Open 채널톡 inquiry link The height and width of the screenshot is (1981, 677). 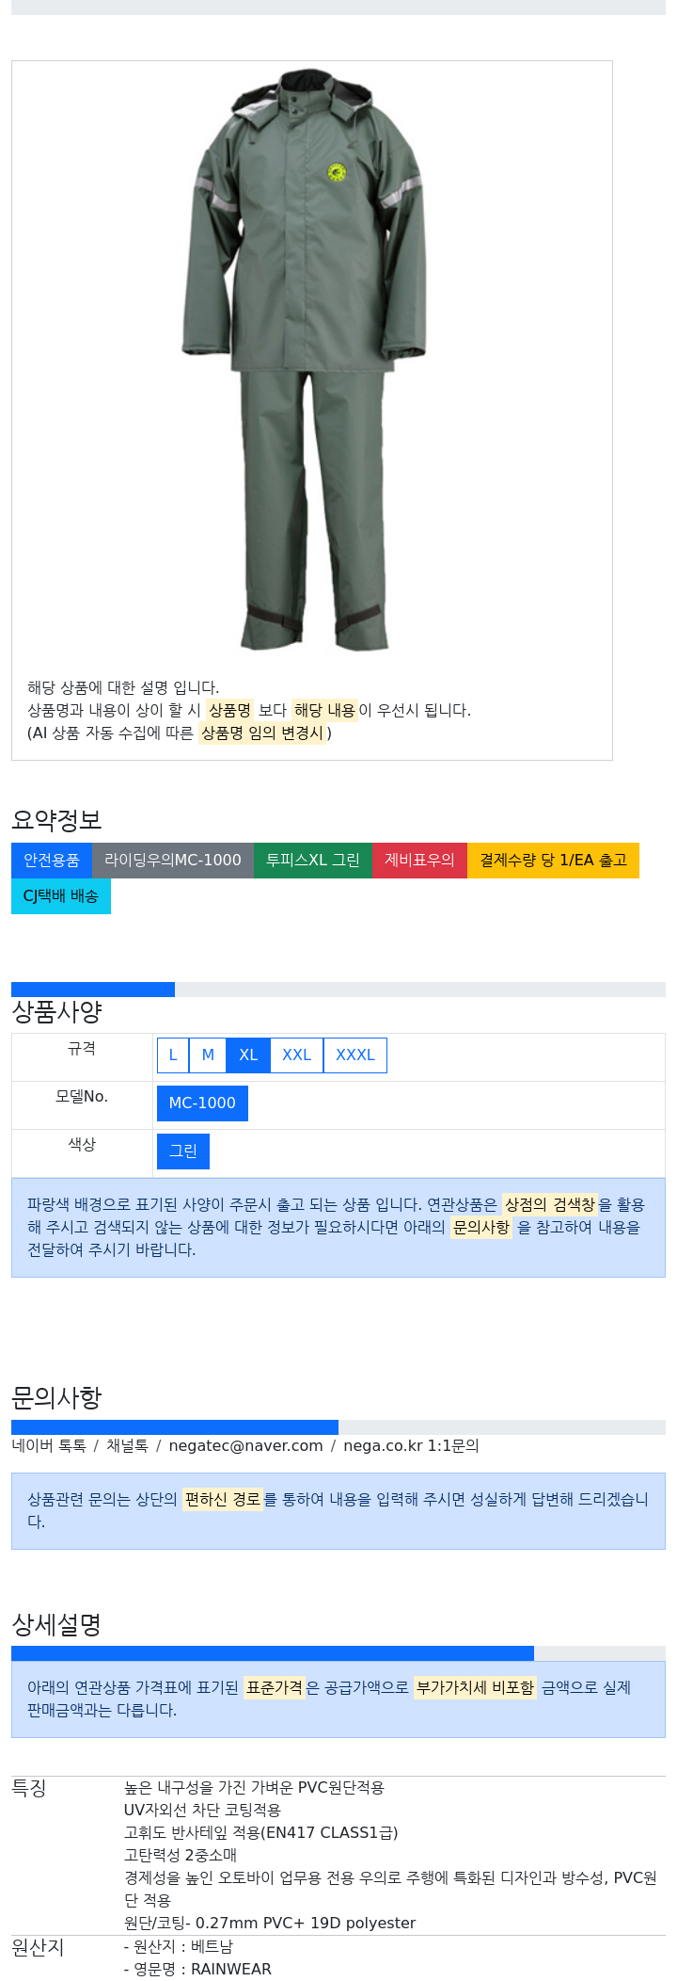pos(127,1446)
